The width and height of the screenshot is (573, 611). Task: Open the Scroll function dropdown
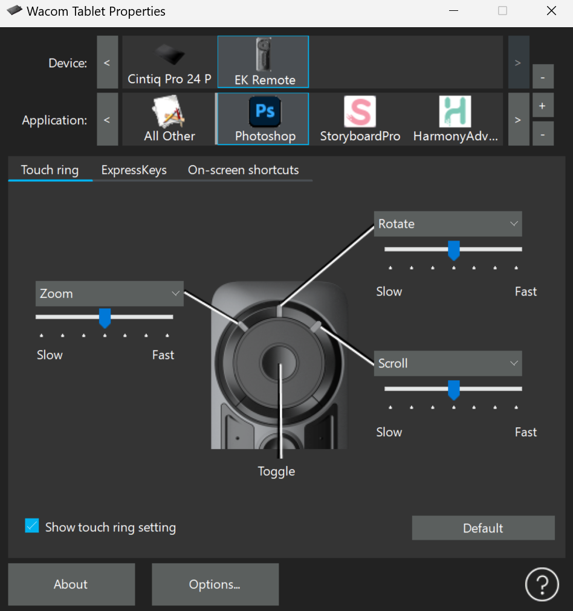(447, 363)
